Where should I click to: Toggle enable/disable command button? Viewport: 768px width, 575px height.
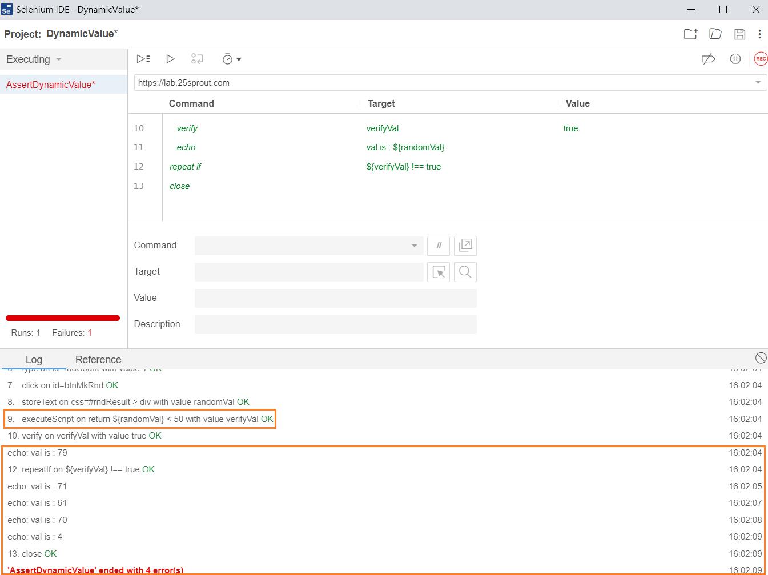click(439, 246)
